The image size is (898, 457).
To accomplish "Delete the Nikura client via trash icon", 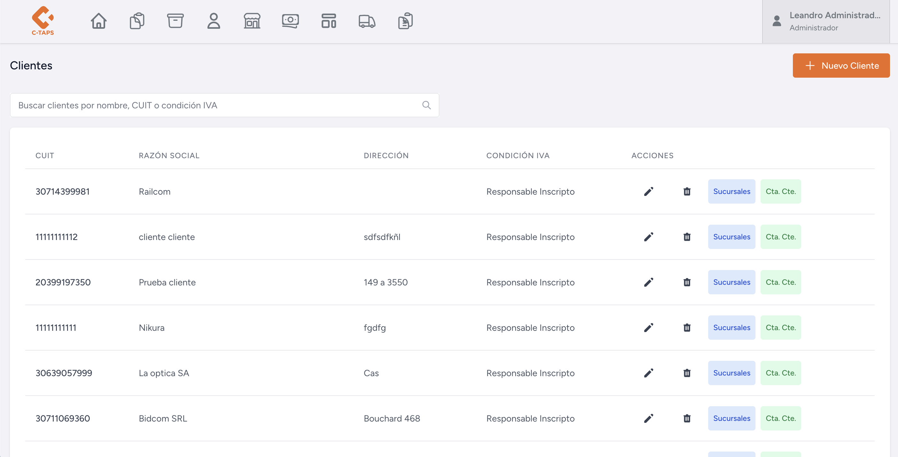I will tap(687, 328).
